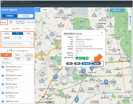133x104 pixels.
Task: Open the 중구 district dropdown
Action: coord(26,38)
